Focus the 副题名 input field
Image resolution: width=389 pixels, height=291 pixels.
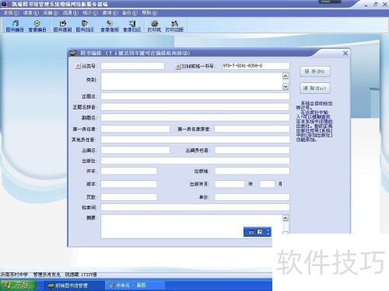click(x=195, y=118)
